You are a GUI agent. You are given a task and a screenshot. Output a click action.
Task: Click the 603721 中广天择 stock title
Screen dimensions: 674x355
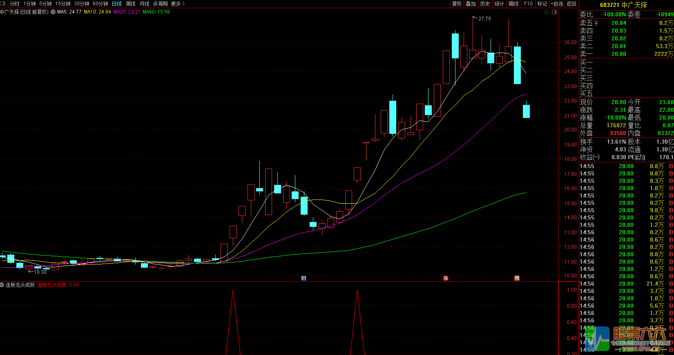point(623,5)
